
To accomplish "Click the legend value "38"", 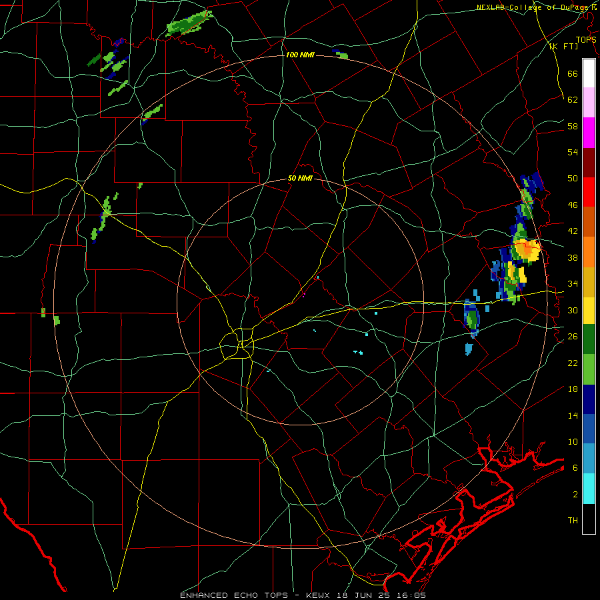I will (x=573, y=257).
